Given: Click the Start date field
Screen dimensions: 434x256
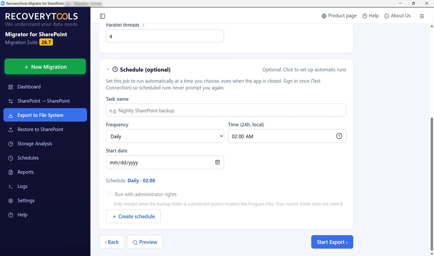Looking at the screenshot, I should pos(165,162).
